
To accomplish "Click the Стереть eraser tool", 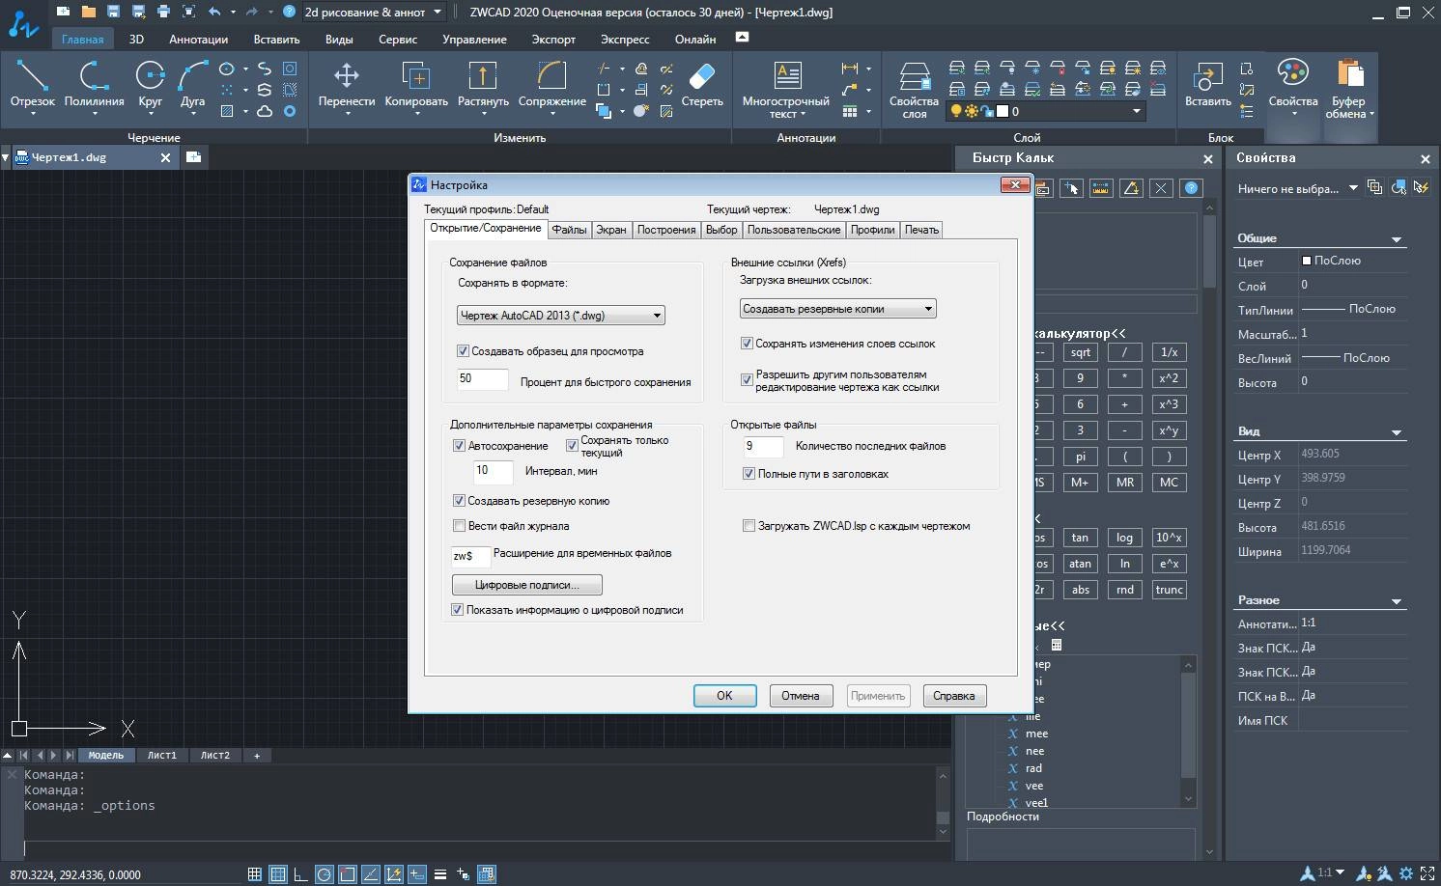I will pyautogui.click(x=701, y=85).
